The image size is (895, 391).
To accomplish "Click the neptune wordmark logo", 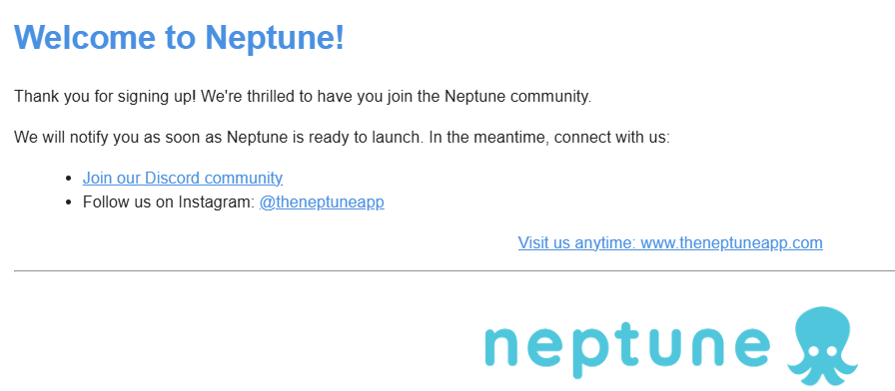I will 626,348.
